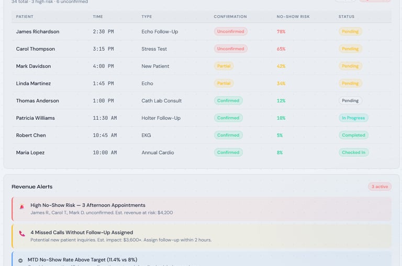Click the 2:30 PM appointment time
Image resolution: width=402 pixels, height=266 pixels.
click(x=103, y=31)
